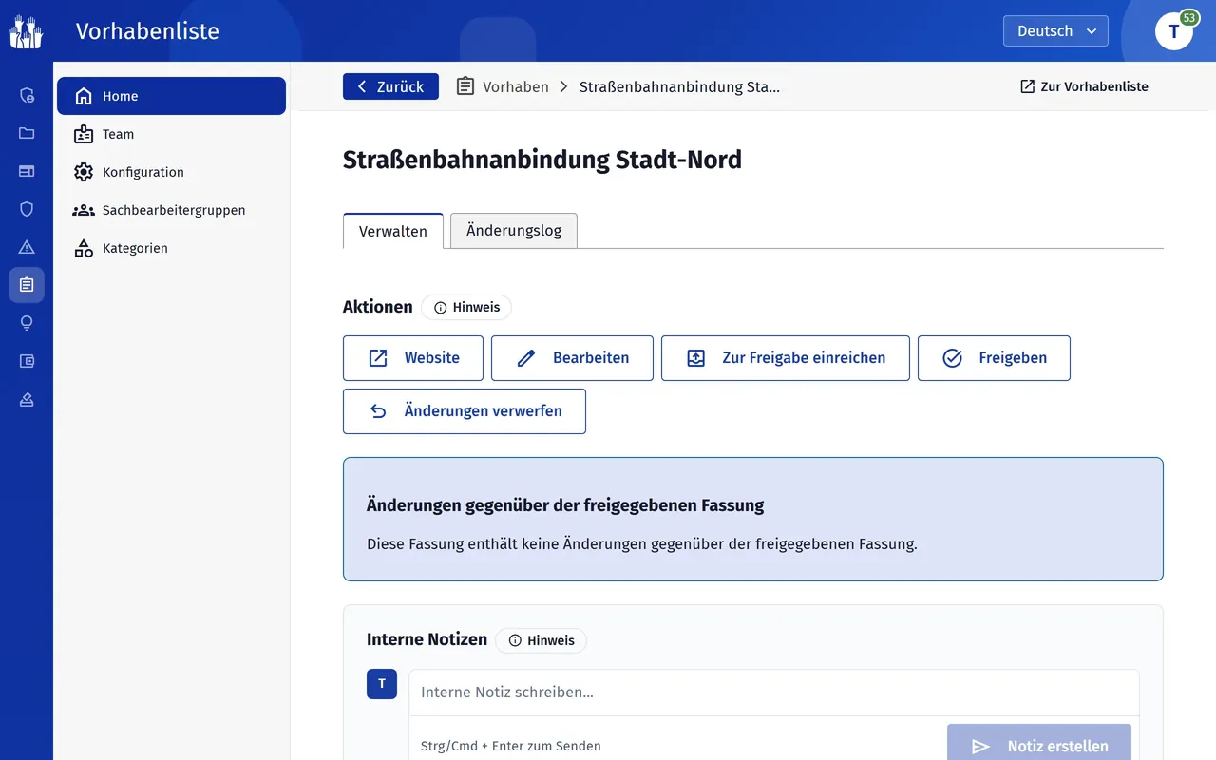This screenshot has height=760, width=1216.
Task: Click the info Hinweis chip beside Aktionen
Action: [x=466, y=307]
